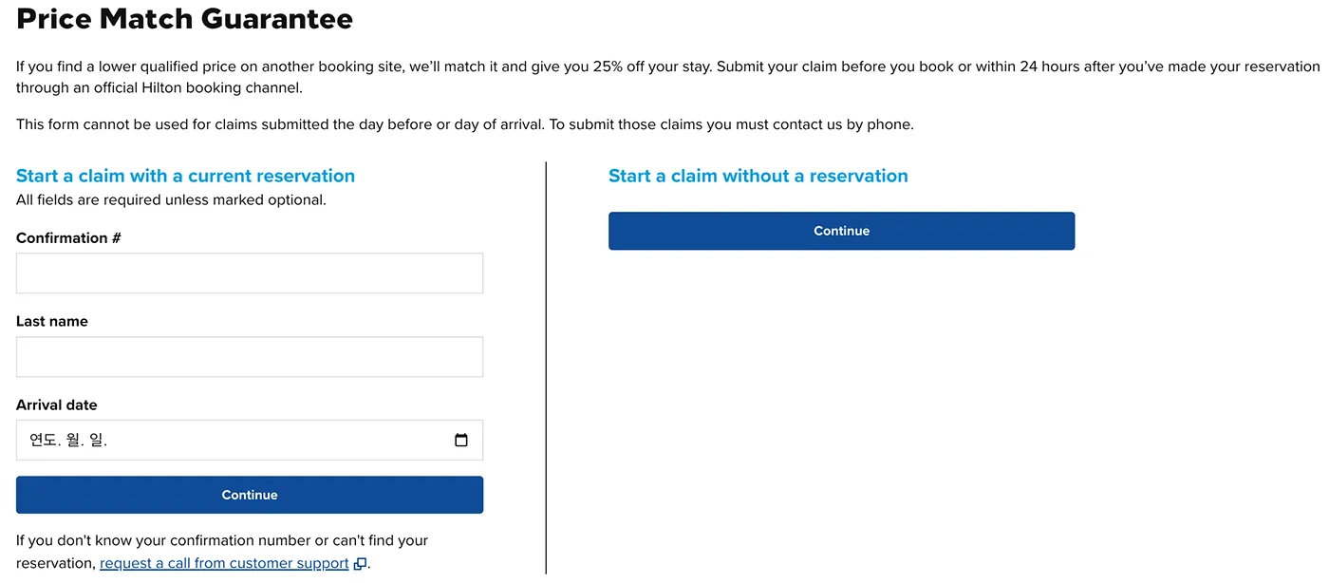1329x583 pixels.
Task: Click Continue under claim without a reservation
Action: pyautogui.click(x=841, y=231)
